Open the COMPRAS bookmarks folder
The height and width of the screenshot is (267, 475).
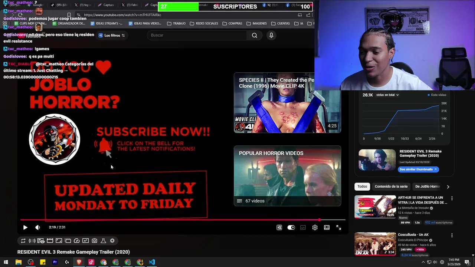(232, 23)
